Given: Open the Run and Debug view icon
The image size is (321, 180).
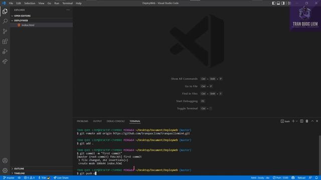Looking at the screenshot, I should pyautogui.click(x=5, y=51).
